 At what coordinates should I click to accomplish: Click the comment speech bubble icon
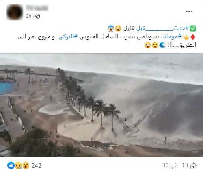point(173,165)
